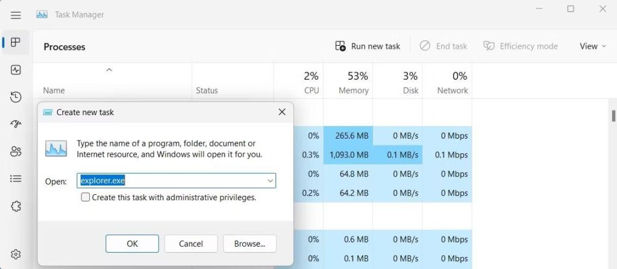The height and width of the screenshot is (269, 617).
Task: Click the explorer.exe text field
Action: tap(172, 180)
